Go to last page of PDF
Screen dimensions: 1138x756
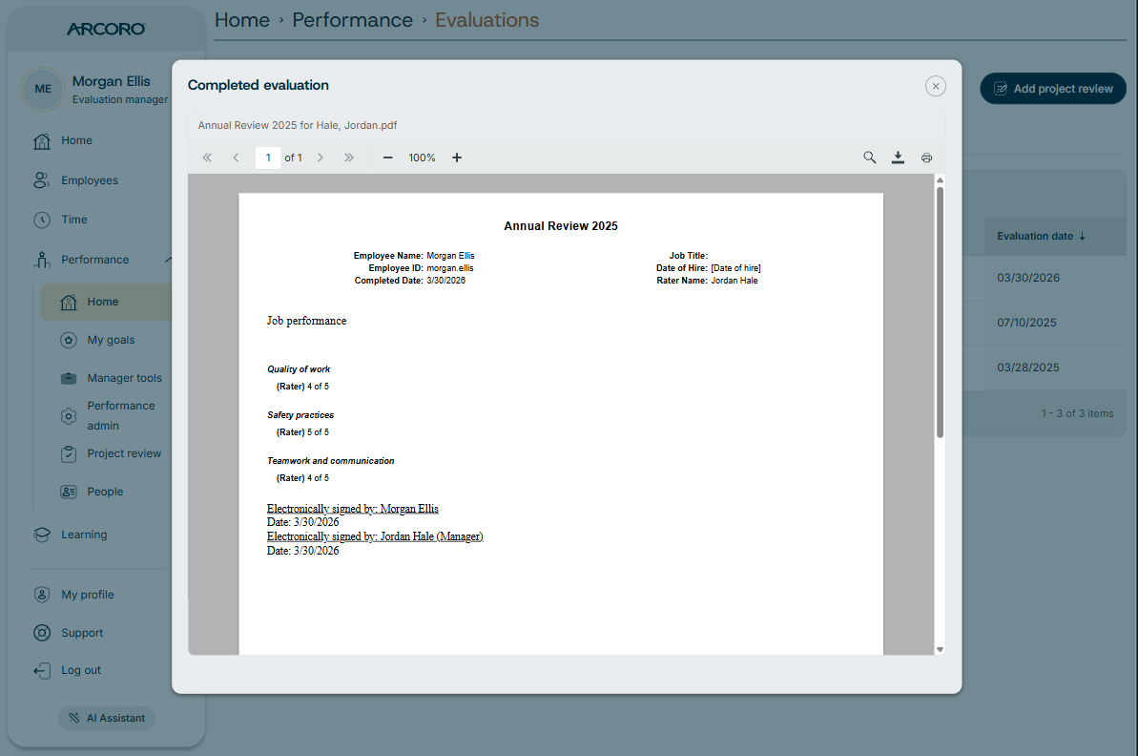pos(349,157)
